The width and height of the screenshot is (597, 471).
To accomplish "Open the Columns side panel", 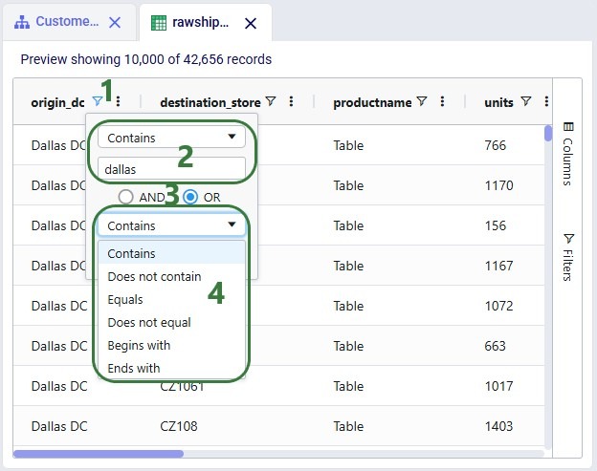I will 568,154.
